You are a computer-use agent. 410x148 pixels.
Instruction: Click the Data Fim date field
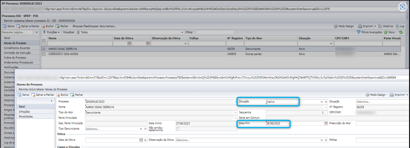(294, 124)
